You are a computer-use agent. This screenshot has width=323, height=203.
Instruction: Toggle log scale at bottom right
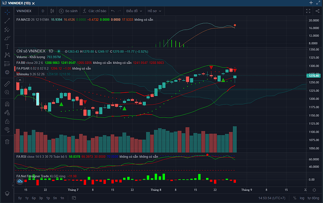[304, 198]
